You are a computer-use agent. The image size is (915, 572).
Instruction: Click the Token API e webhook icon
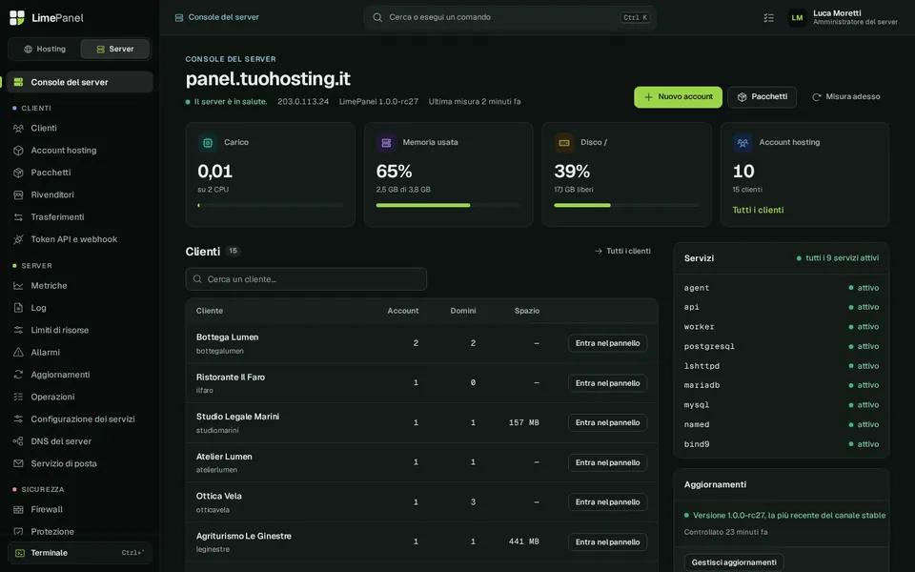point(18,239)
